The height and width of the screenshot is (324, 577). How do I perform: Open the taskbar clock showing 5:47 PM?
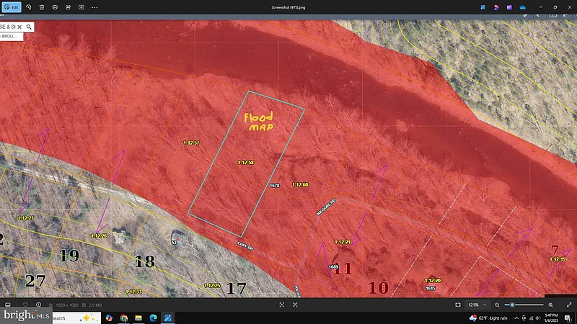point(549,318)
